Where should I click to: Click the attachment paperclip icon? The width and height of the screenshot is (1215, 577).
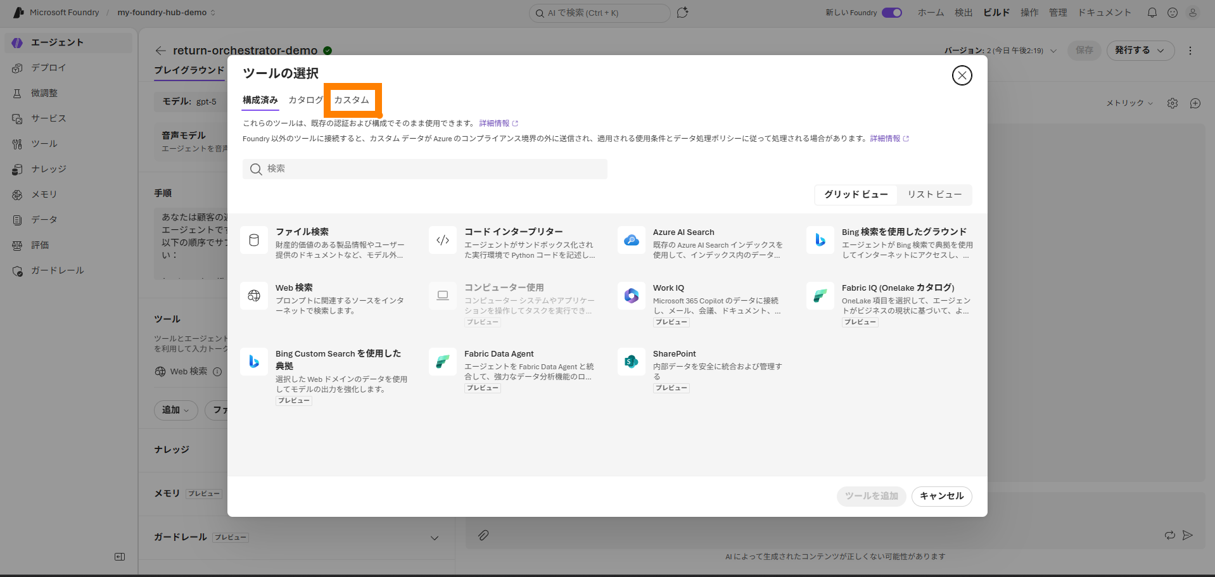483,535
